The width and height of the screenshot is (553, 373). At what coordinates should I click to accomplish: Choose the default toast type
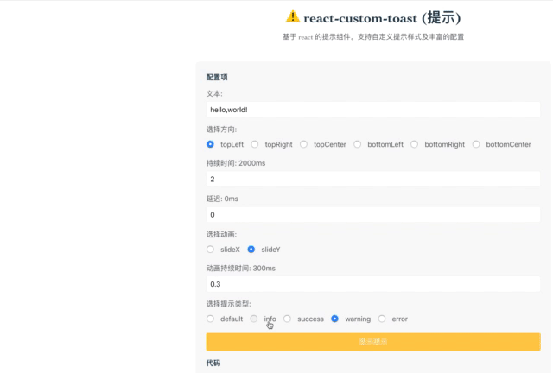[210, 319]
